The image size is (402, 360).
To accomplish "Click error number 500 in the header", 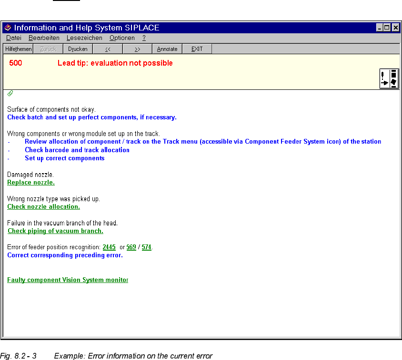I will (x=15, y=63).
